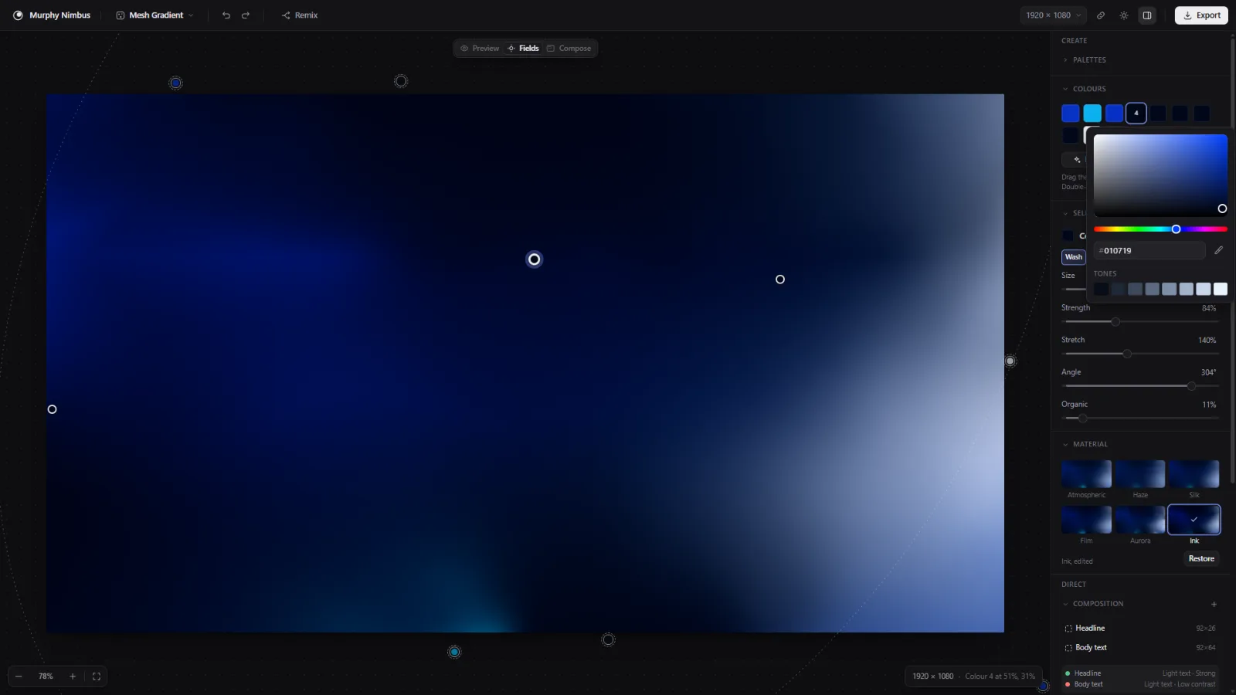Switch to the Preview tab

[x=480, y=49]
